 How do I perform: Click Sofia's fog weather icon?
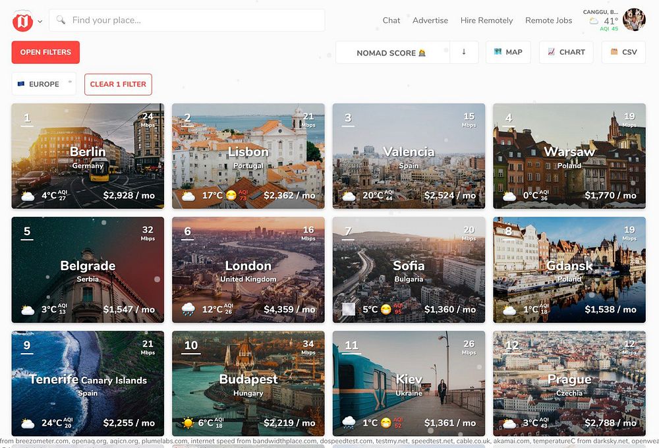point(349,310)
